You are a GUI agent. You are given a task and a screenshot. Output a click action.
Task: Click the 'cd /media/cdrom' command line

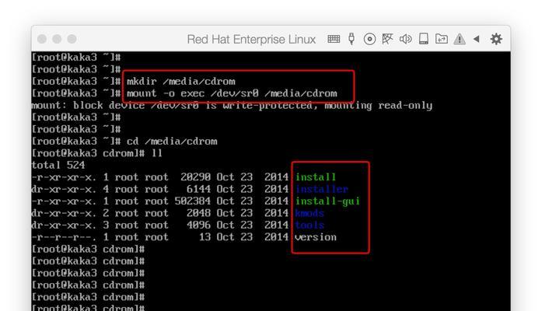pos(172,142)
